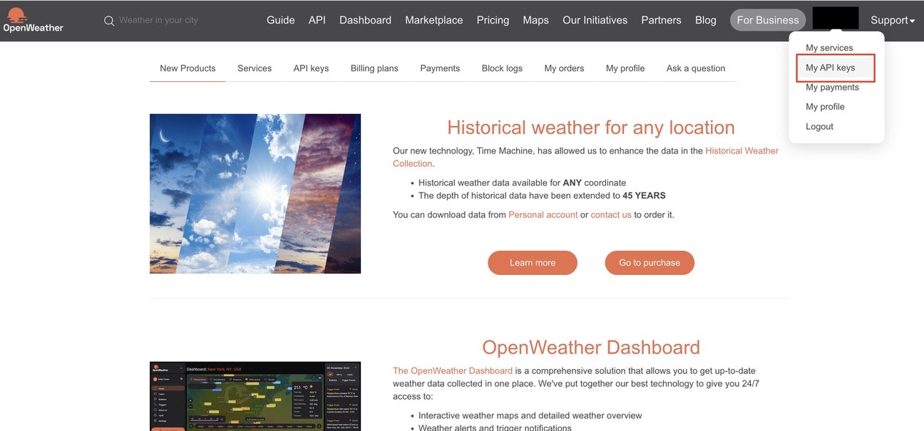Image resolution: width=924 pixels, height=431 pixels.
Task: Switch to the Ask a question tab
Action: [696, 68]
